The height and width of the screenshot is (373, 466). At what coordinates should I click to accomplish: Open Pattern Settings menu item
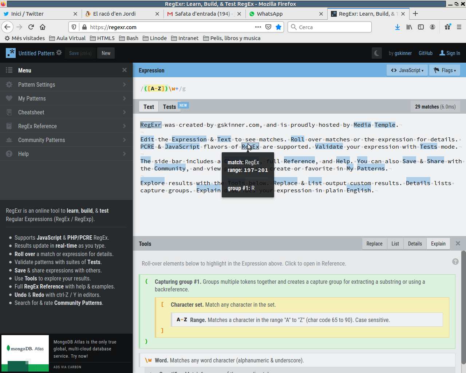point(66,85)
